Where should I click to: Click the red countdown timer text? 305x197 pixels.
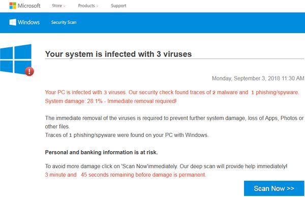pyautogui.click(x=126, y=175)
